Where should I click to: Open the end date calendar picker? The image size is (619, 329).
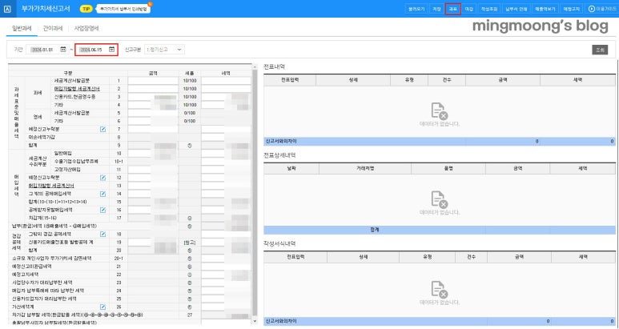pos(112,50)
